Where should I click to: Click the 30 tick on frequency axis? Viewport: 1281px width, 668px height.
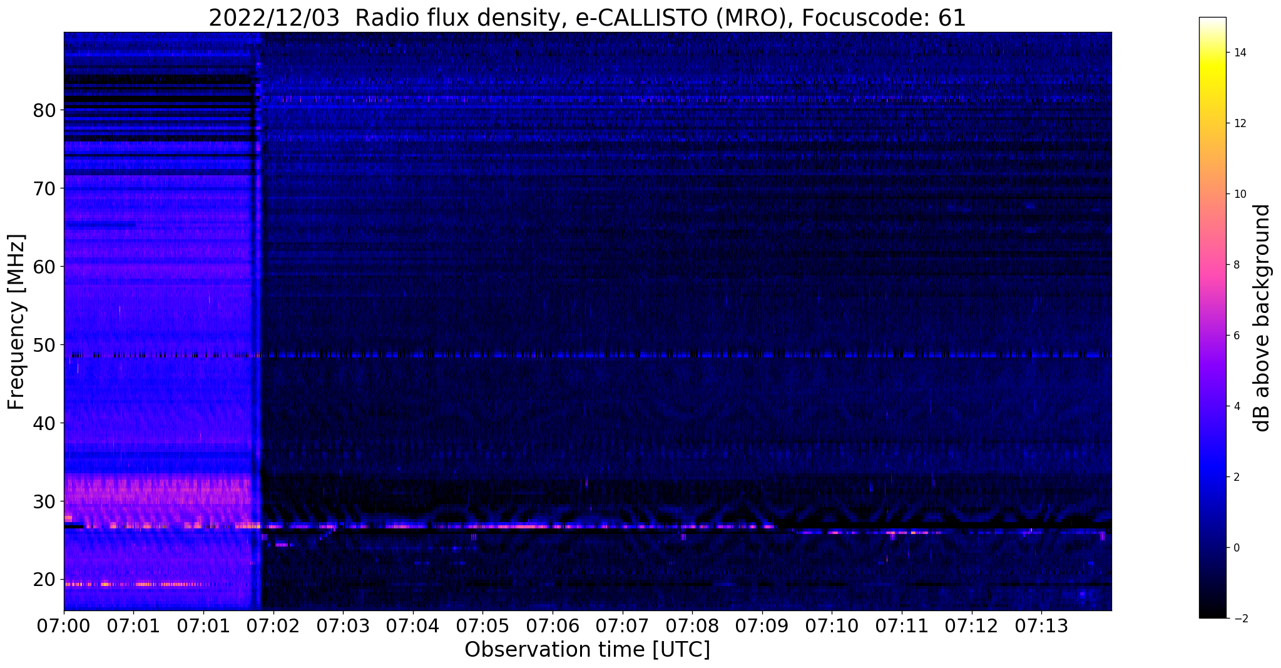44,501
